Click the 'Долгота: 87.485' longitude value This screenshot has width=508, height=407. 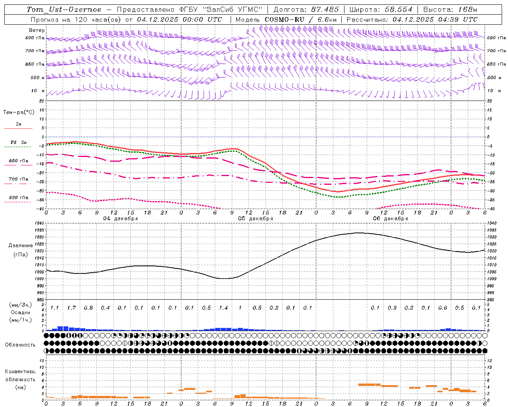(x=306, y=10)
